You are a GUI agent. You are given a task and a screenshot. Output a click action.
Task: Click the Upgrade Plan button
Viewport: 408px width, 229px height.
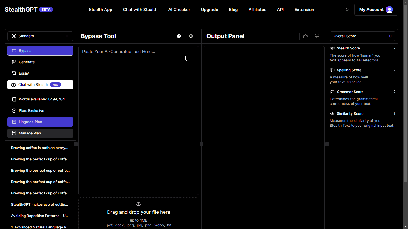coord(40,122)
